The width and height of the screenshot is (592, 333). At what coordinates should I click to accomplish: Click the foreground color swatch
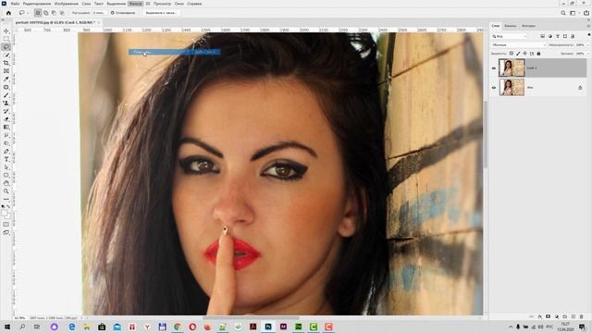[x=5, y=214]
